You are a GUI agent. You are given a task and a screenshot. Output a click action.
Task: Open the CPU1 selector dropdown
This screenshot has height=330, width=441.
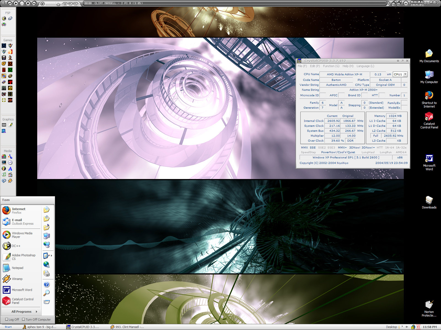(x=405, y=74)
